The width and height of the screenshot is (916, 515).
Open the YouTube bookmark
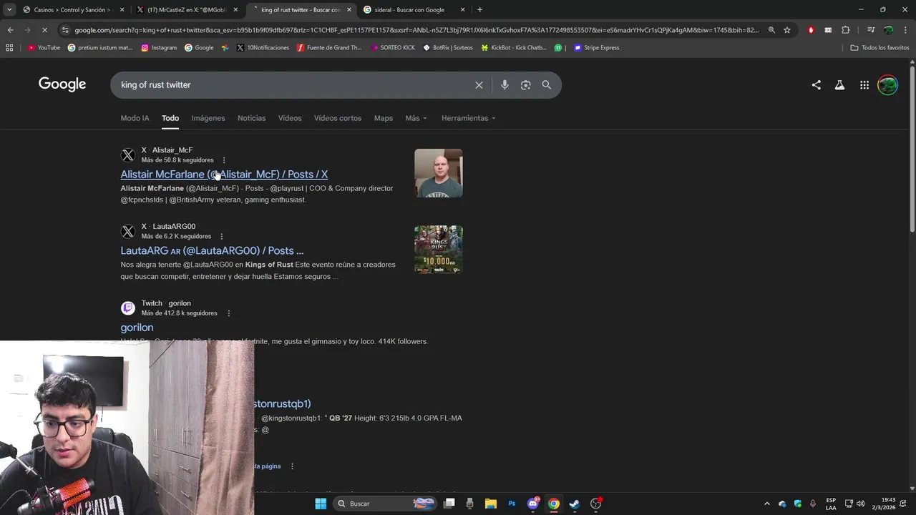coord(44,48)
